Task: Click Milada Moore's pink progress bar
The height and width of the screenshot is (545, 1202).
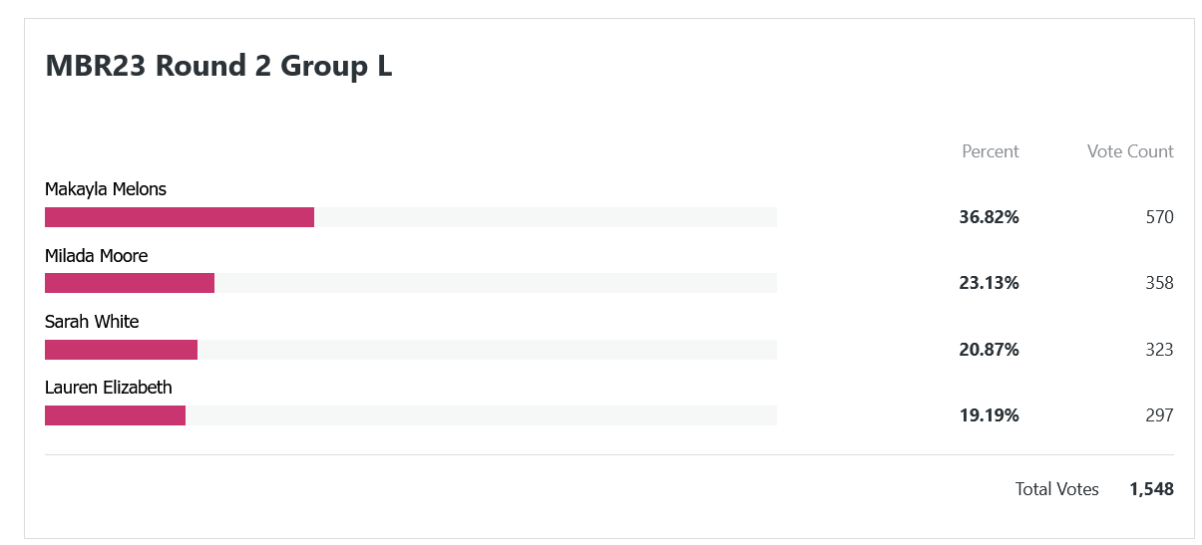Action: 130,283
